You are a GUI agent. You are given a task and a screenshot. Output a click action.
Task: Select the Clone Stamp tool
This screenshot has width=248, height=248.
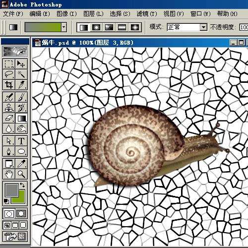click(x=9, y=108)
